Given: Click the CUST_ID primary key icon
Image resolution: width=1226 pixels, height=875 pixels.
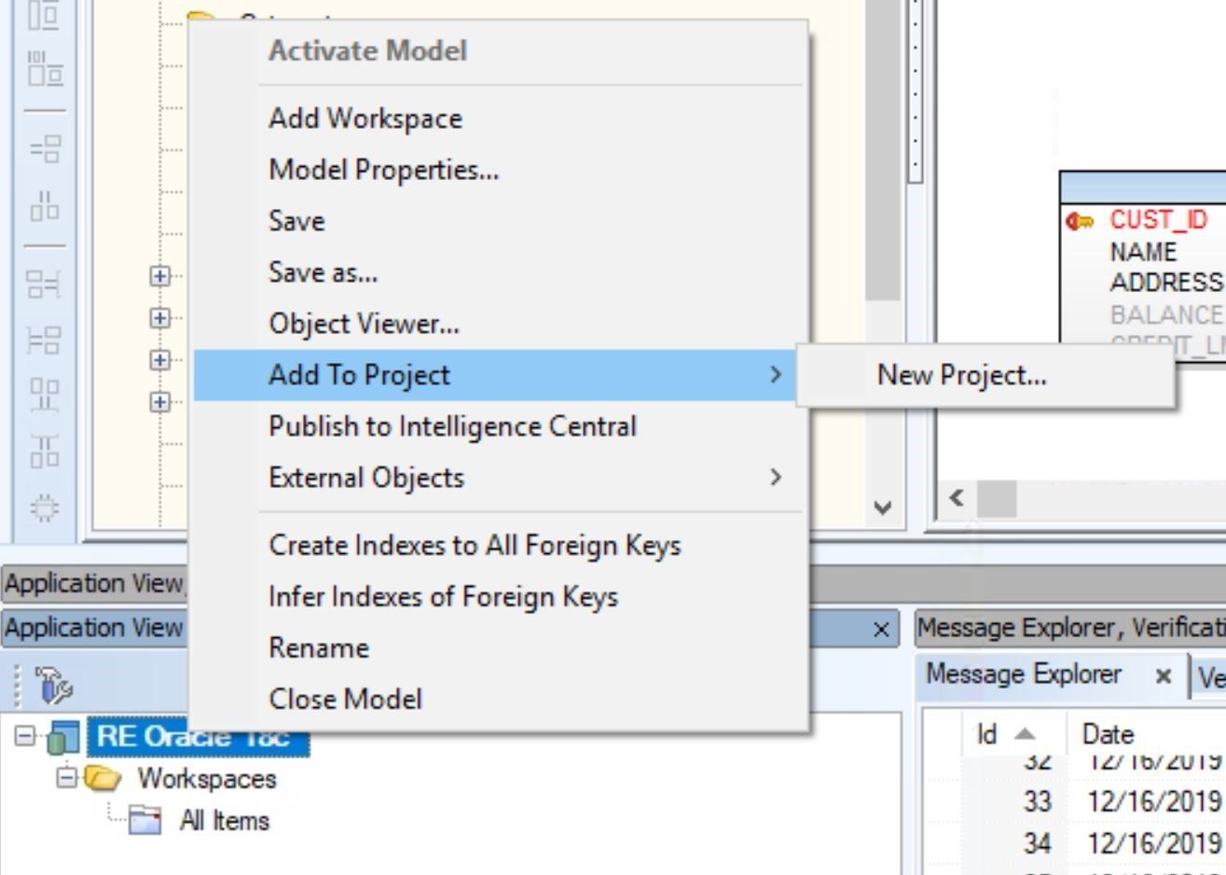Looking at the screenshot, I should (1080, 221).
